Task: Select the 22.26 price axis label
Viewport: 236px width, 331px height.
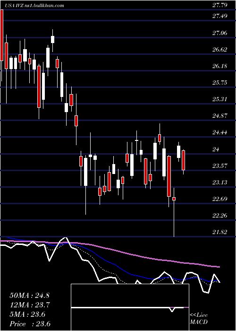Action: pyautogui.click(x=220, y=215)
